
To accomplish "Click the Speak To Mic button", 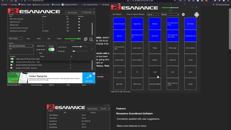I will pyautogui.click(x=41, y=49).
